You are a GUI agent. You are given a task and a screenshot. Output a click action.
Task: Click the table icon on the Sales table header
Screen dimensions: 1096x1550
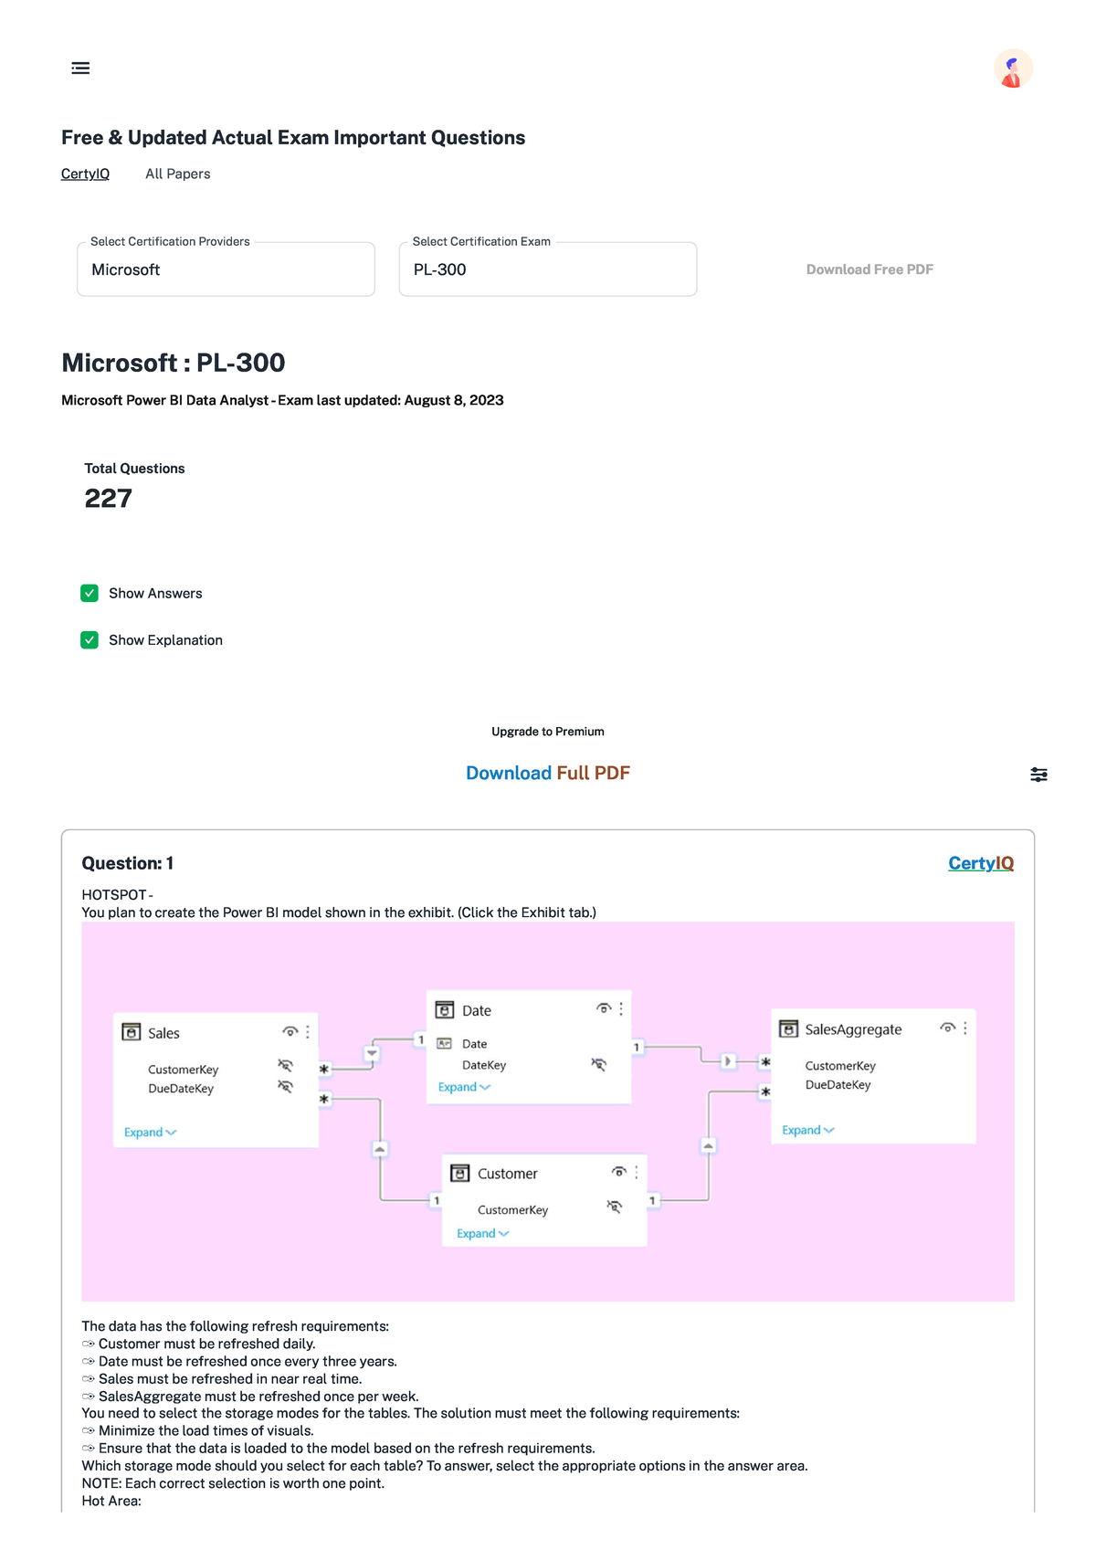coord(130,1030)
